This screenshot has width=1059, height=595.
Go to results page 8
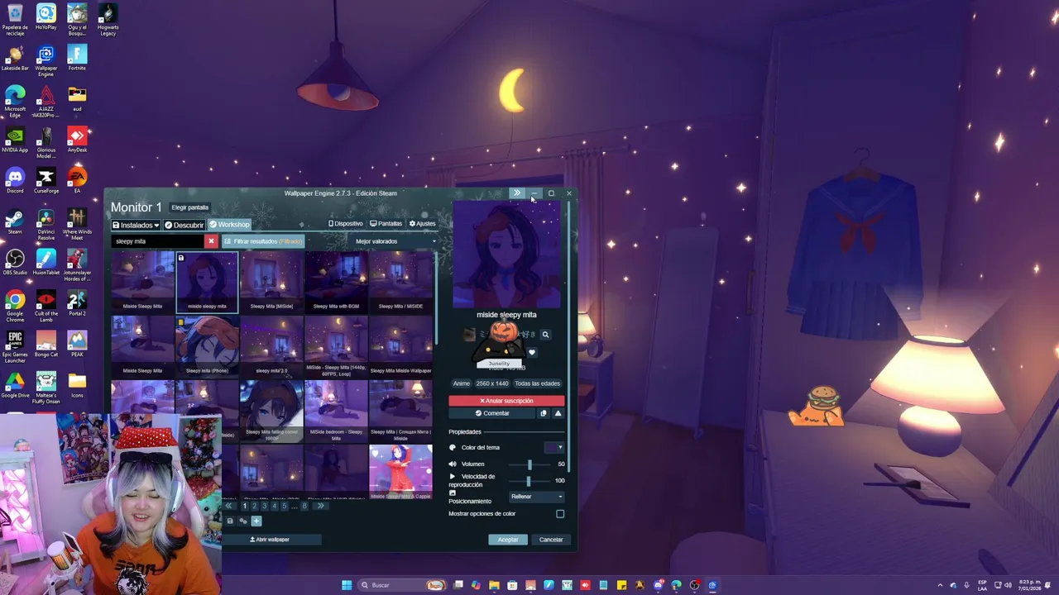[304, 506]
